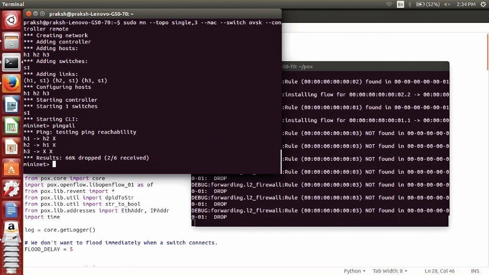Open LibreOffice Impress launcher icon

pyautogui.click(x=11, y=147)
